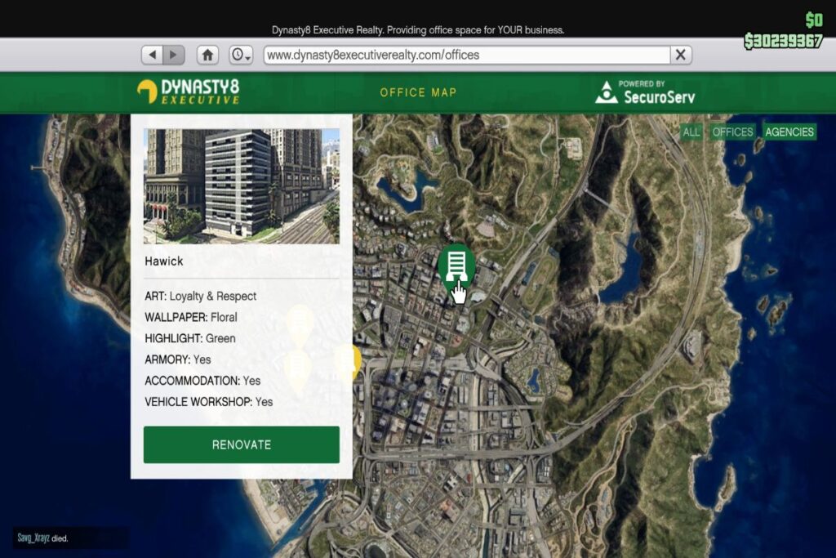Image resolution: width=836 pixels, height=558 pixels.
Task: Click the Dynasty8 Executive Realty page title
Action: tap(418, 30)
